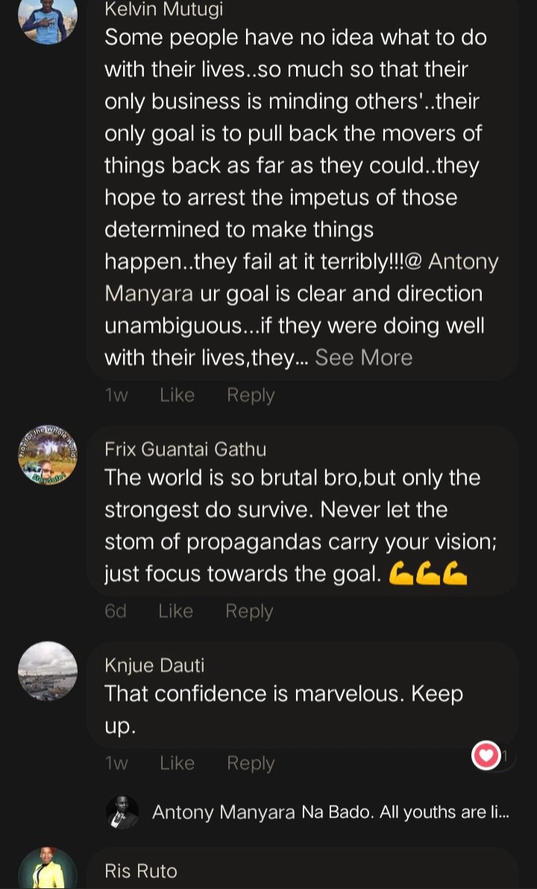
Task: Open the Ris Ruto name link
Action: (141, 870)
